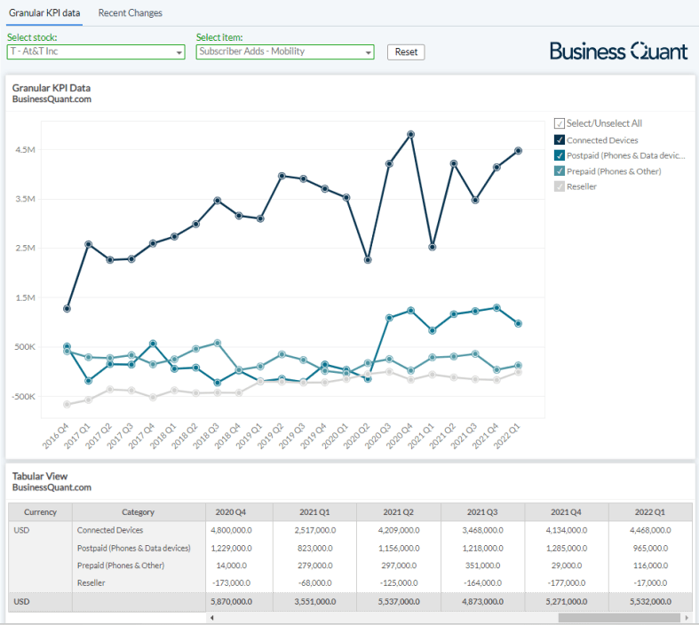Click the 2019 Q2 axis label
The height and width of the screenshot is (625, 699).
click(x=271, y=435)
